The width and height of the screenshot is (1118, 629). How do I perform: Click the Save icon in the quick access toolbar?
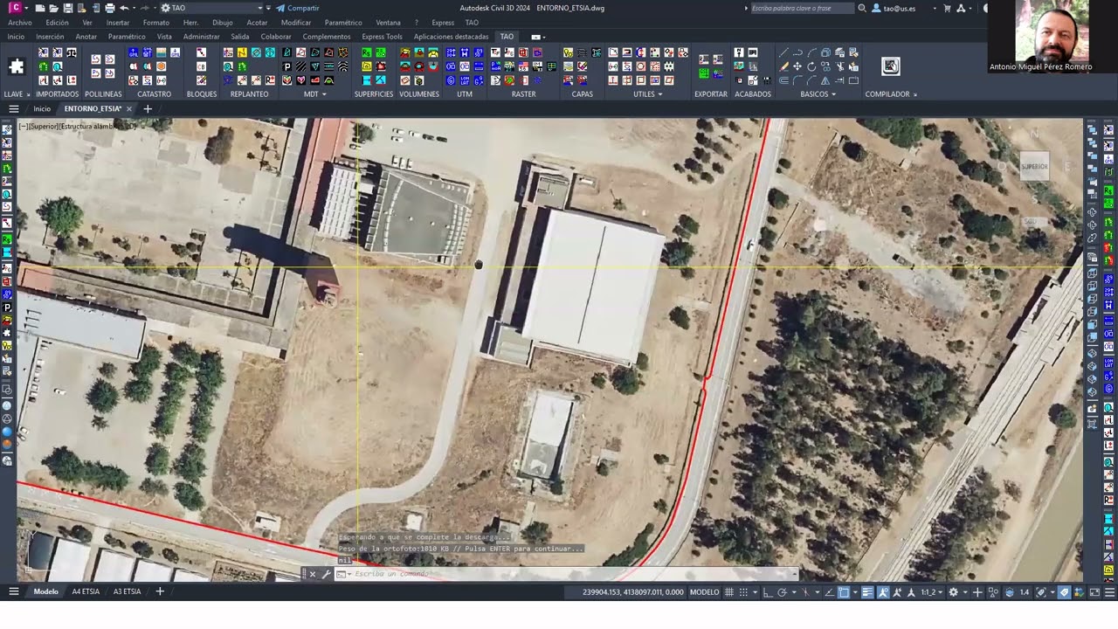point(68,8)
